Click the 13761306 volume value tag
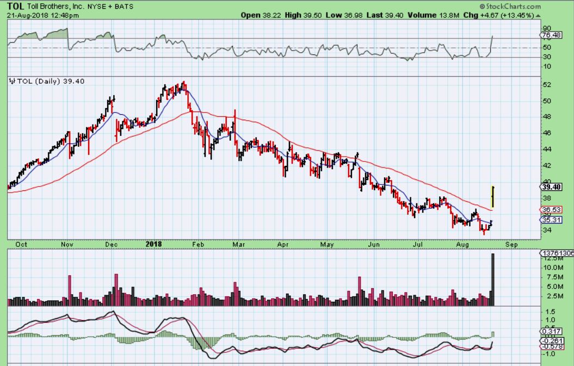 coord(557,254)
